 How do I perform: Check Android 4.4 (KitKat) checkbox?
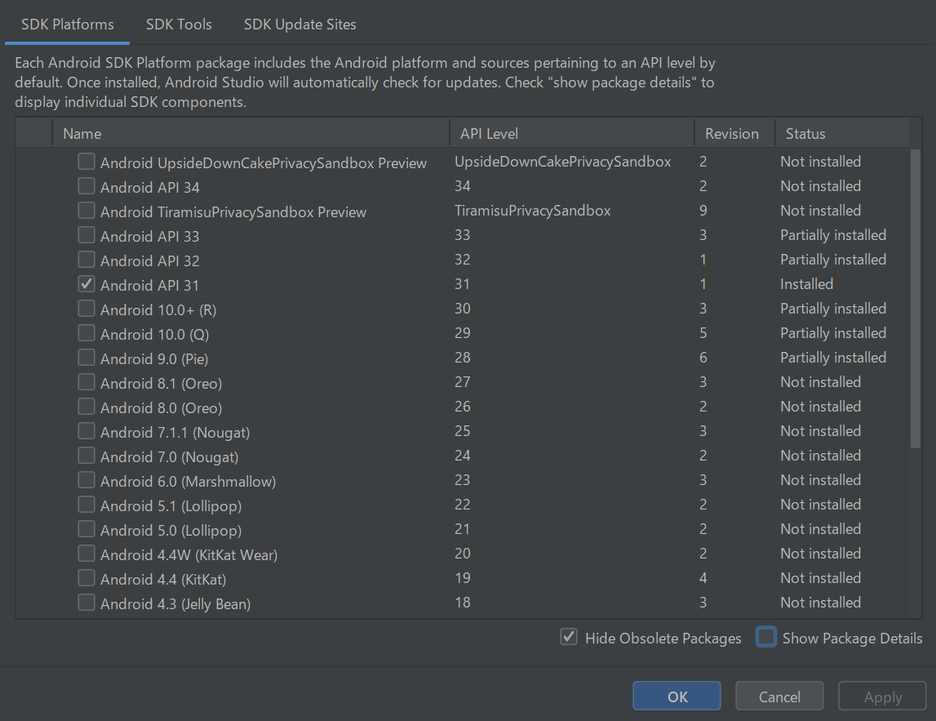point(87,578)
